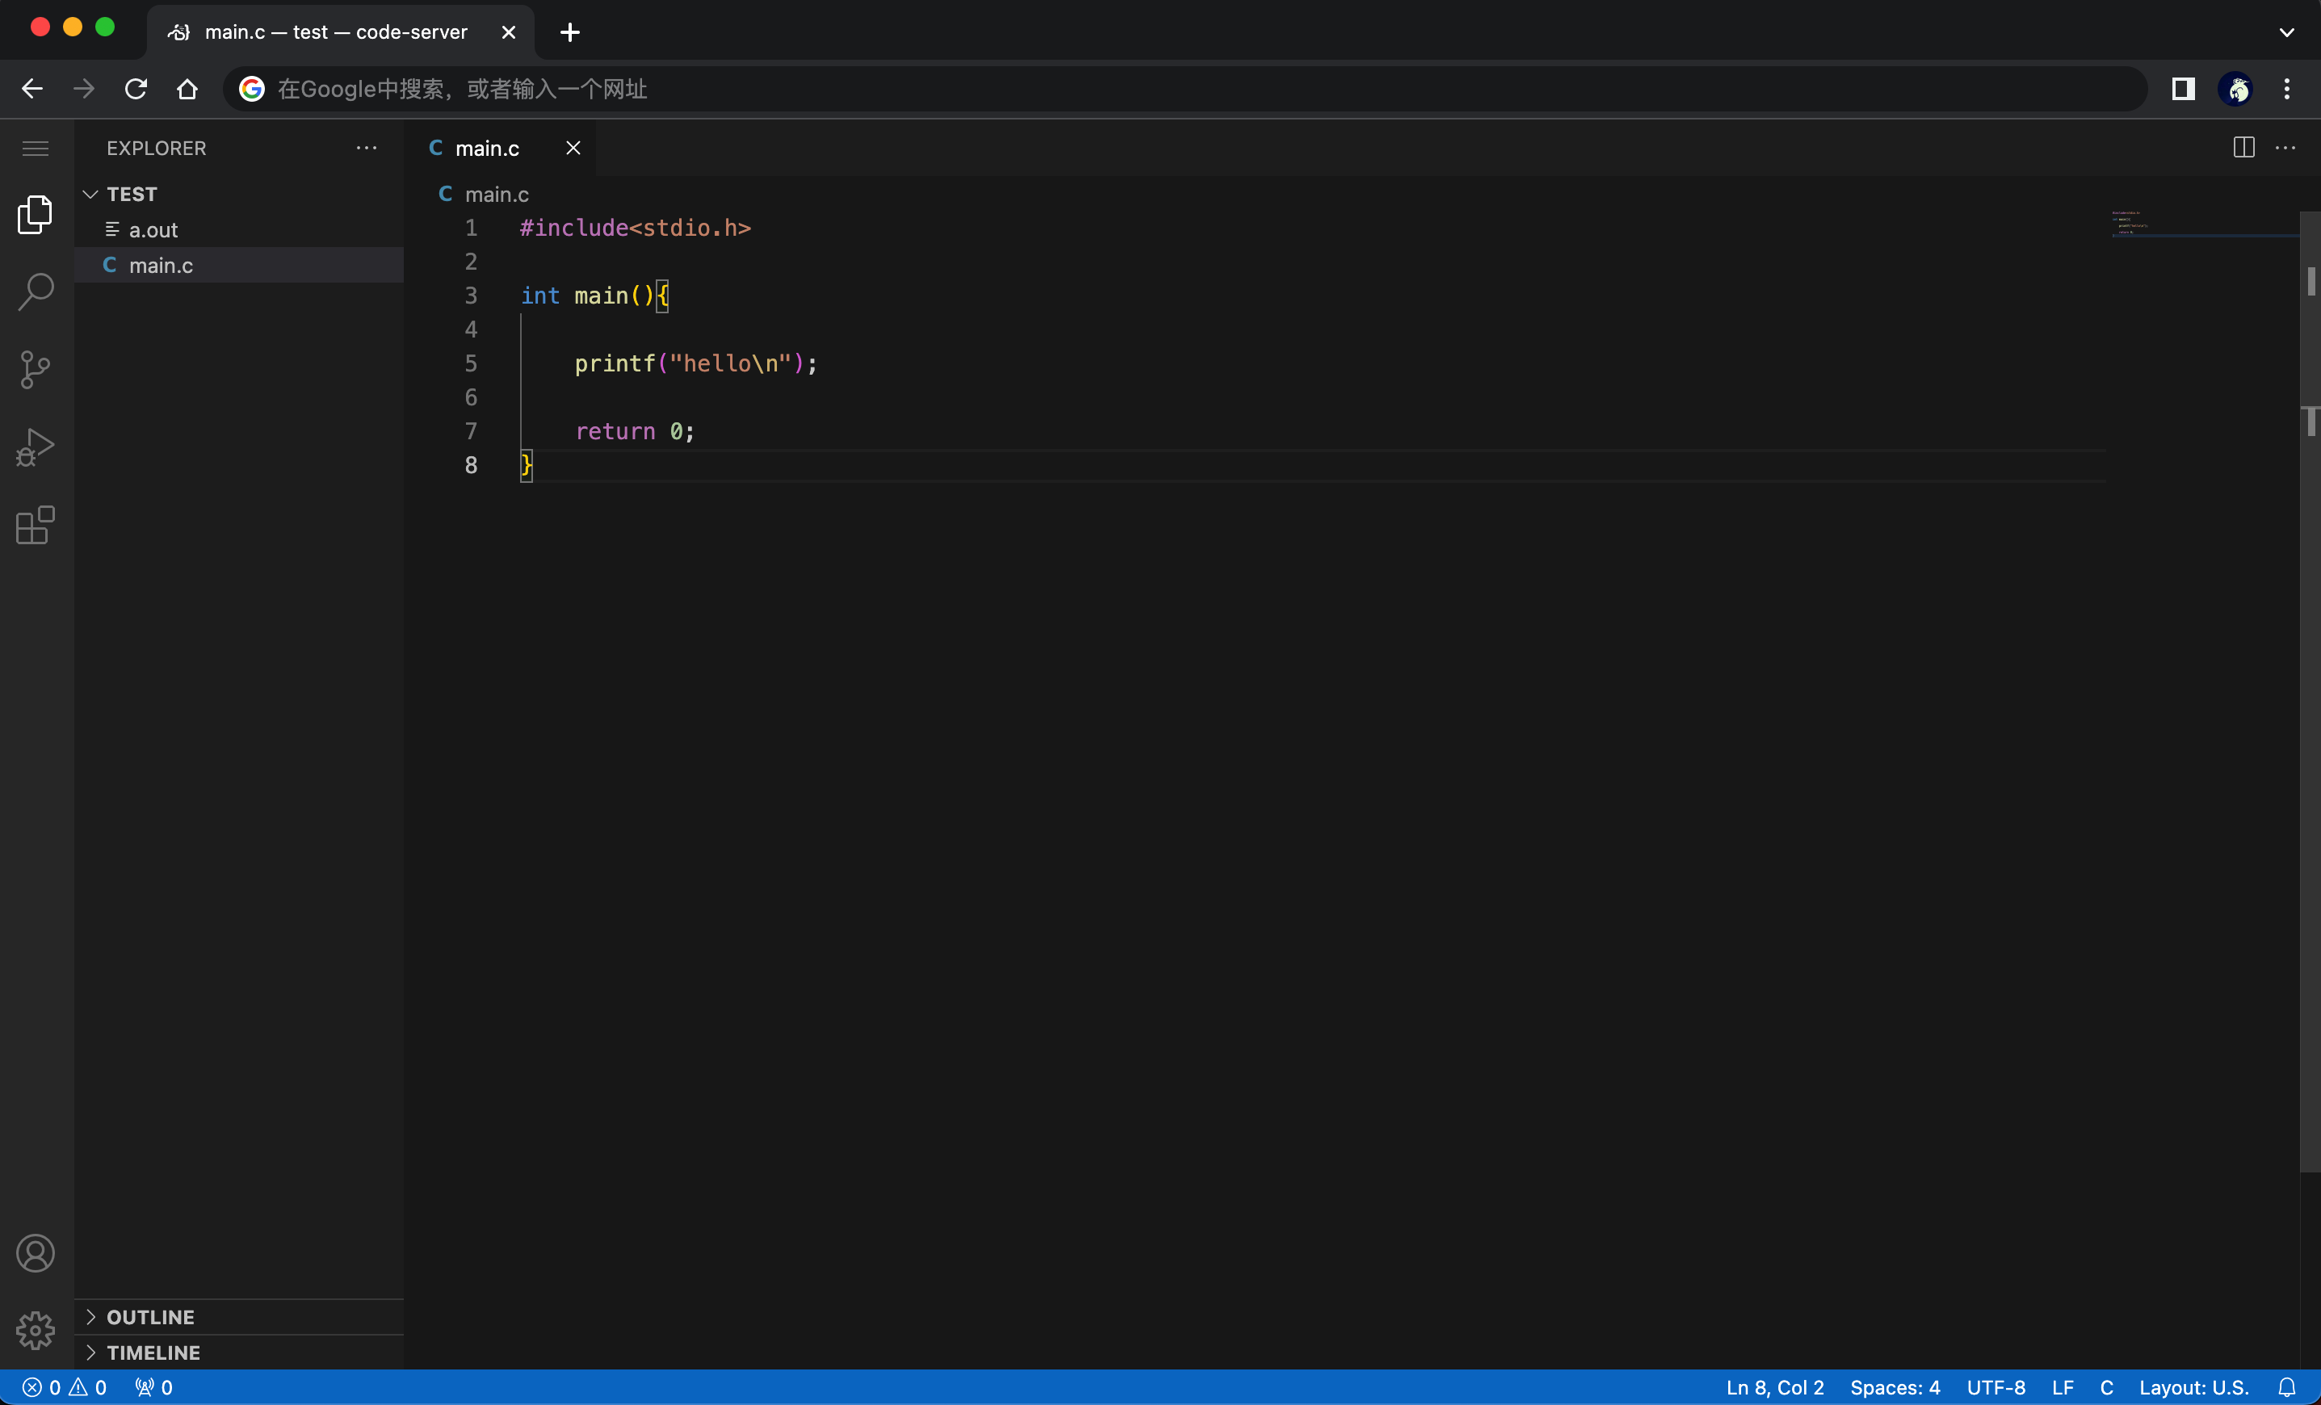Click the Layout: U.S. keyboard indicator
Viewport: 2321px width, 1405px height.
(x=2193, y=1387)
